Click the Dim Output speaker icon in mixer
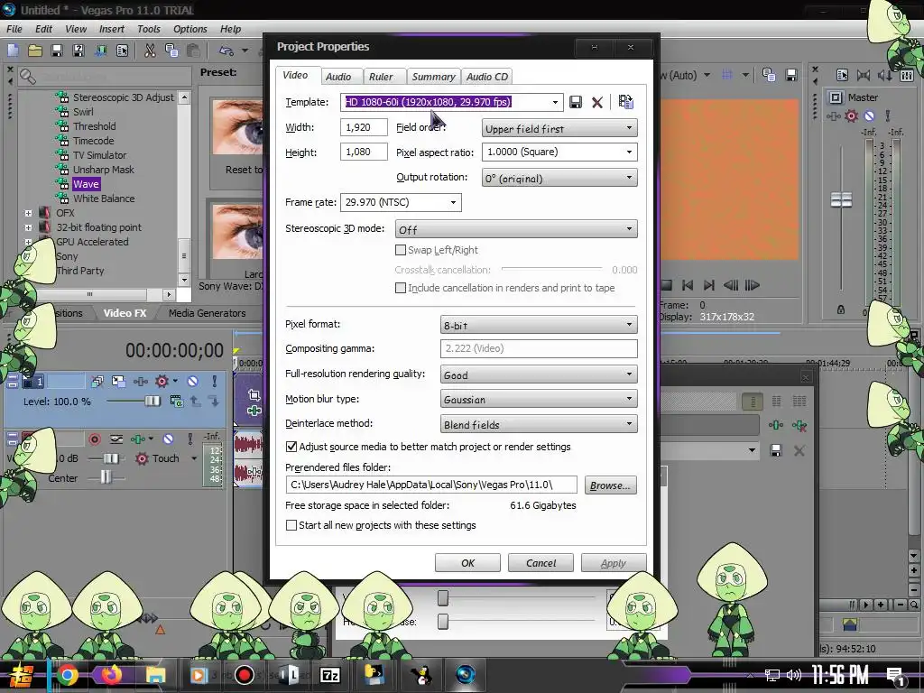This screenshot has width=924, height=693. [884, 75]
